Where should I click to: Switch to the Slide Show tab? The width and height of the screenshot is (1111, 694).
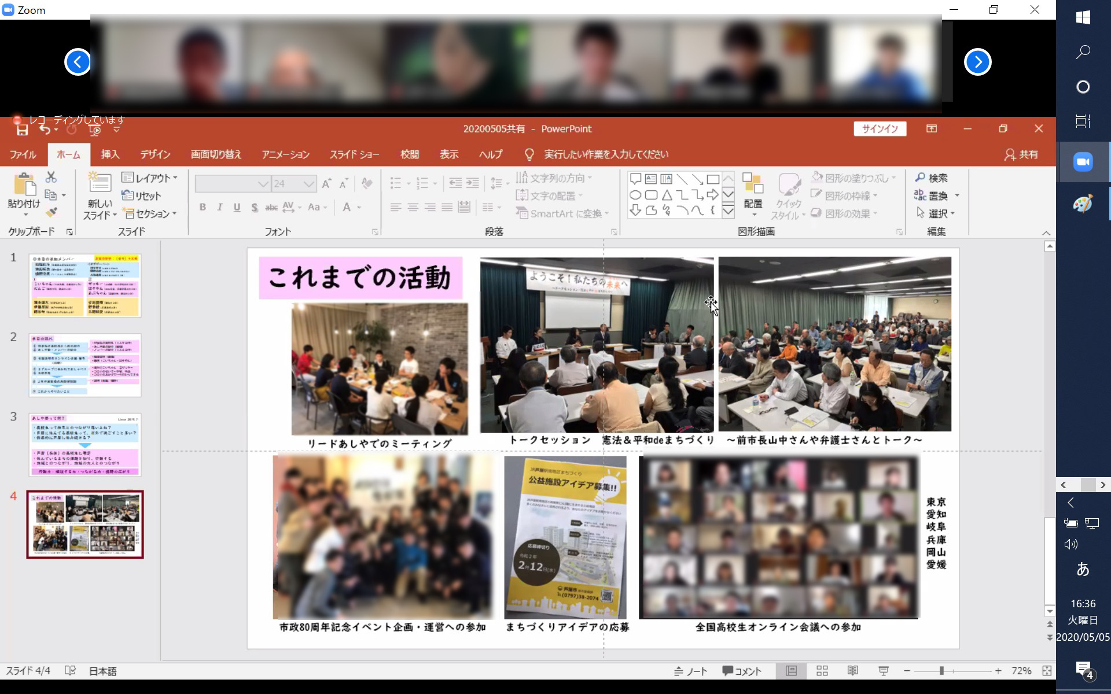(354, 154)
